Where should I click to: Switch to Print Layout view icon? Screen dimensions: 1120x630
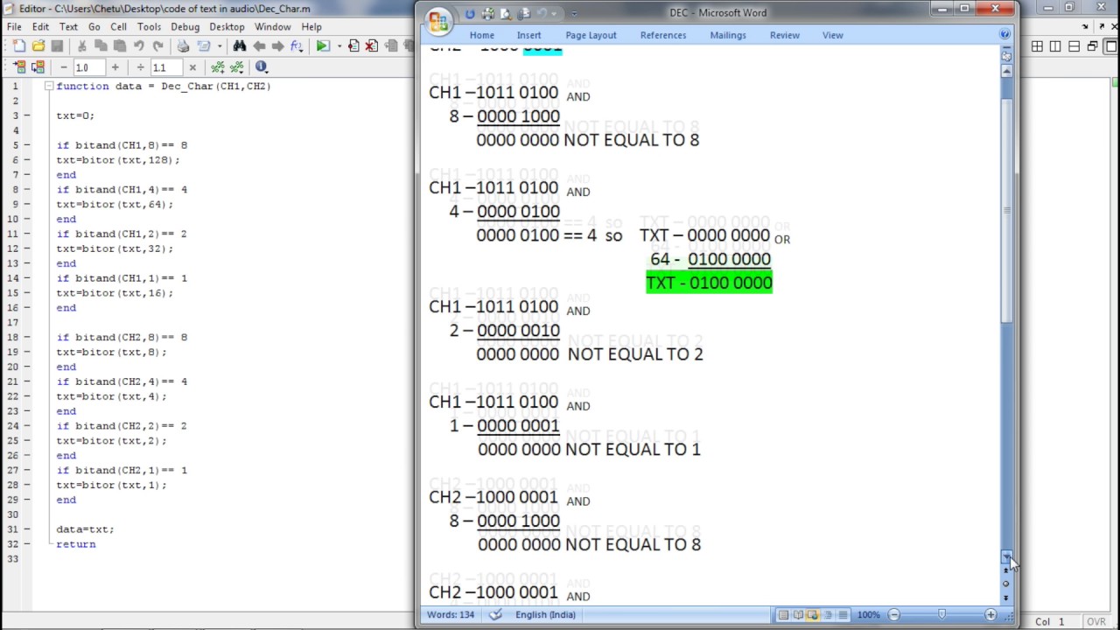point(784,615)
